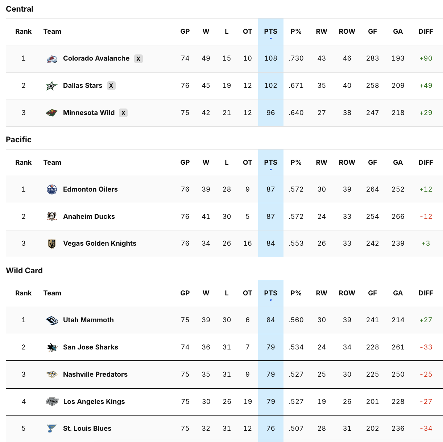Open the Nashville Predators team page
Screen dimensions: 443x442
point(95,375)
